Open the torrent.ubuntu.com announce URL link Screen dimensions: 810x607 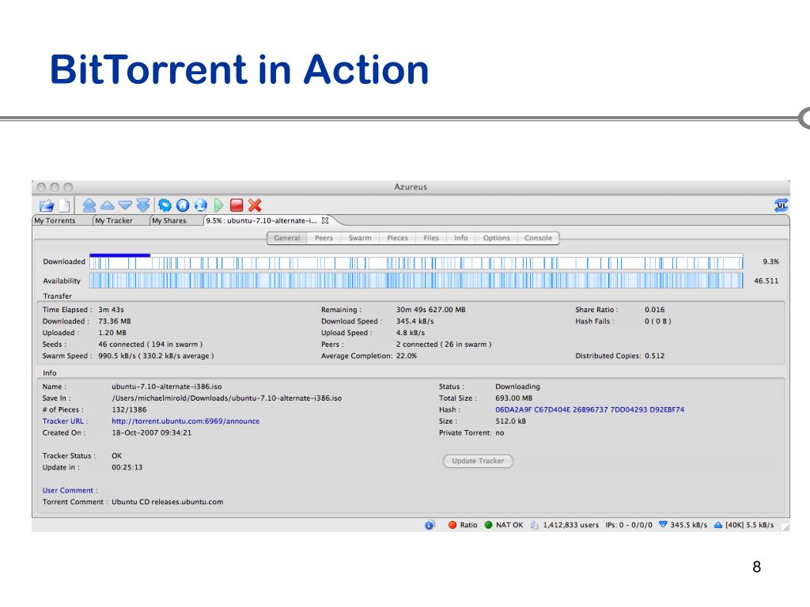185,421
